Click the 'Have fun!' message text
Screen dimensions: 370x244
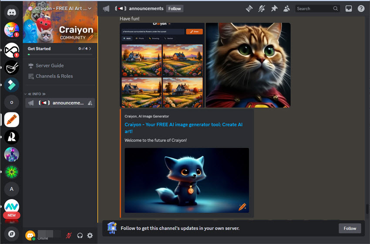[x=130, y=19]
